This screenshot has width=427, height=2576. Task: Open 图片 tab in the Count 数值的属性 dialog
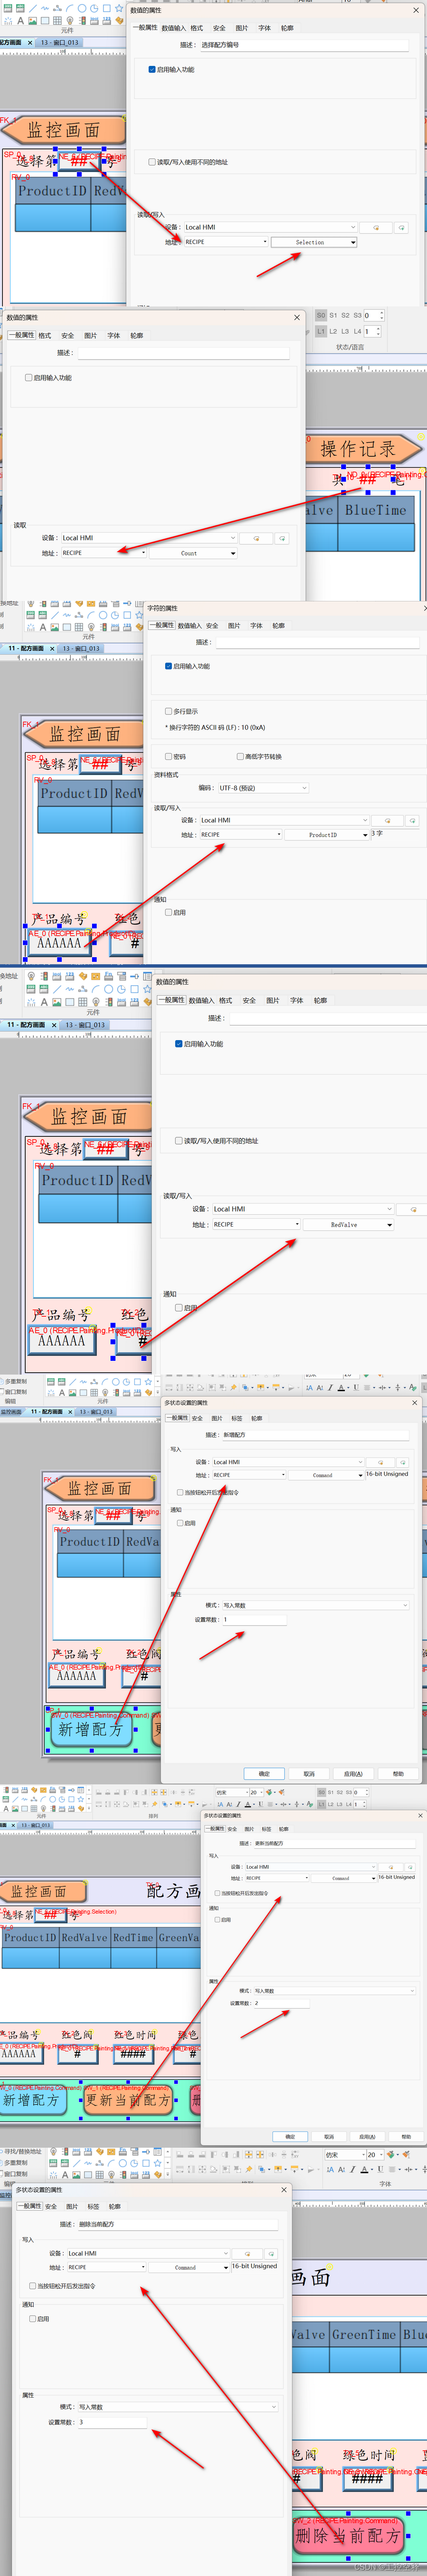[x=90, y=336]
